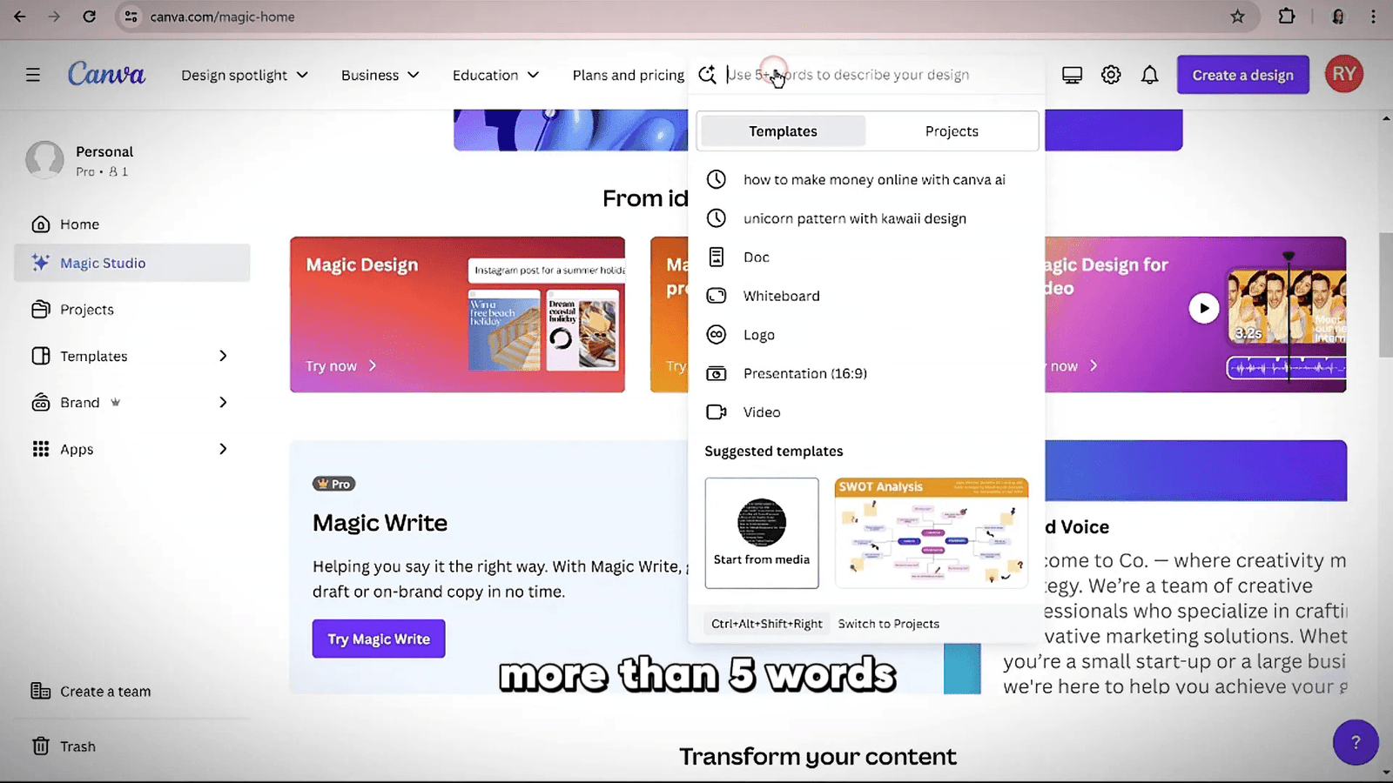Click Switch to Projects shortcut hint
This screenshot has width=1393, height=783.
tap(888, 624)
